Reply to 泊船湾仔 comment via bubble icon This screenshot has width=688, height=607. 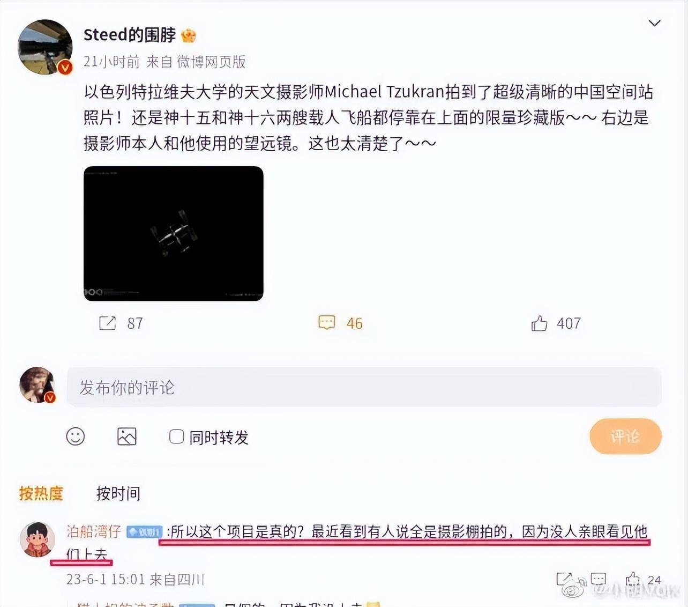click(599, 579)
